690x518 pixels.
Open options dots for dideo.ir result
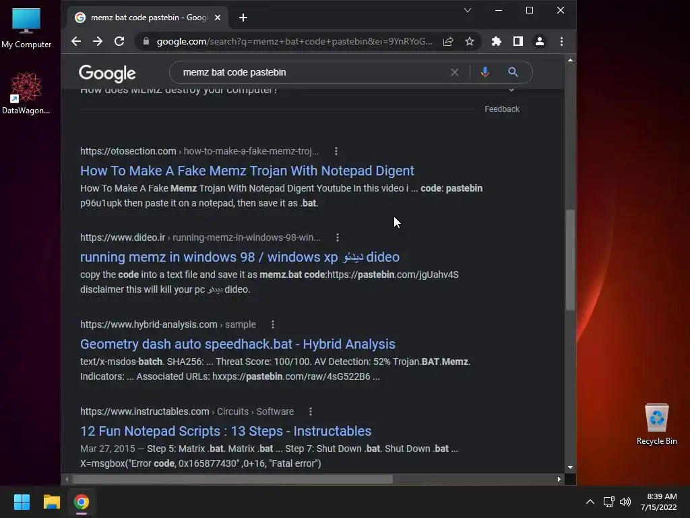pyautogui.click(x=338, y=237)
